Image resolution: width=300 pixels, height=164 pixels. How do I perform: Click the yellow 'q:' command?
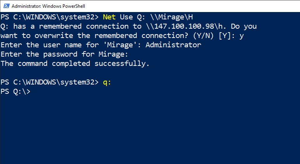107,82
